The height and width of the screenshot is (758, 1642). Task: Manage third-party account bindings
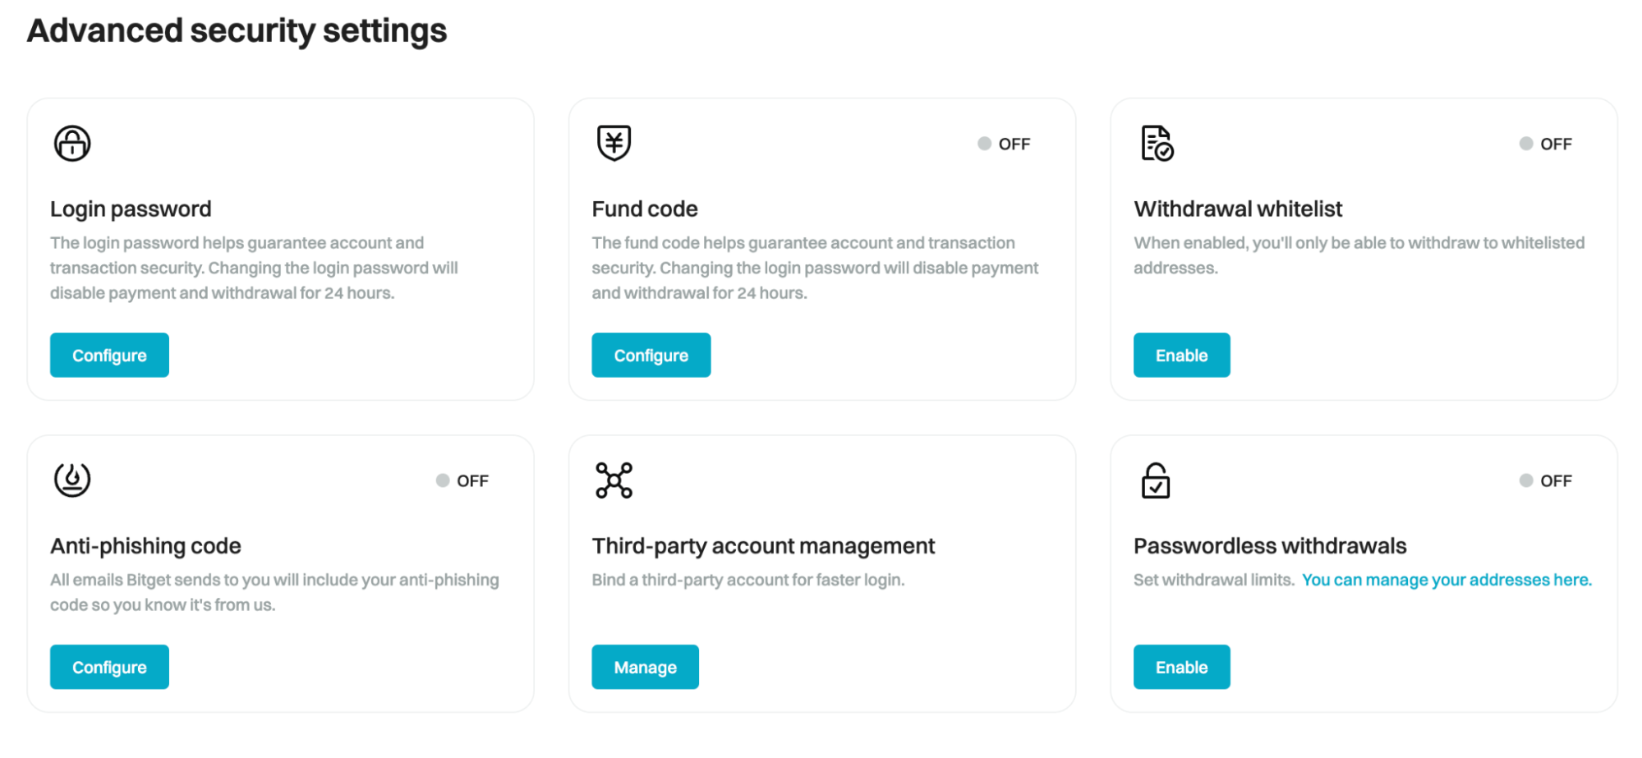pos(645,667)
